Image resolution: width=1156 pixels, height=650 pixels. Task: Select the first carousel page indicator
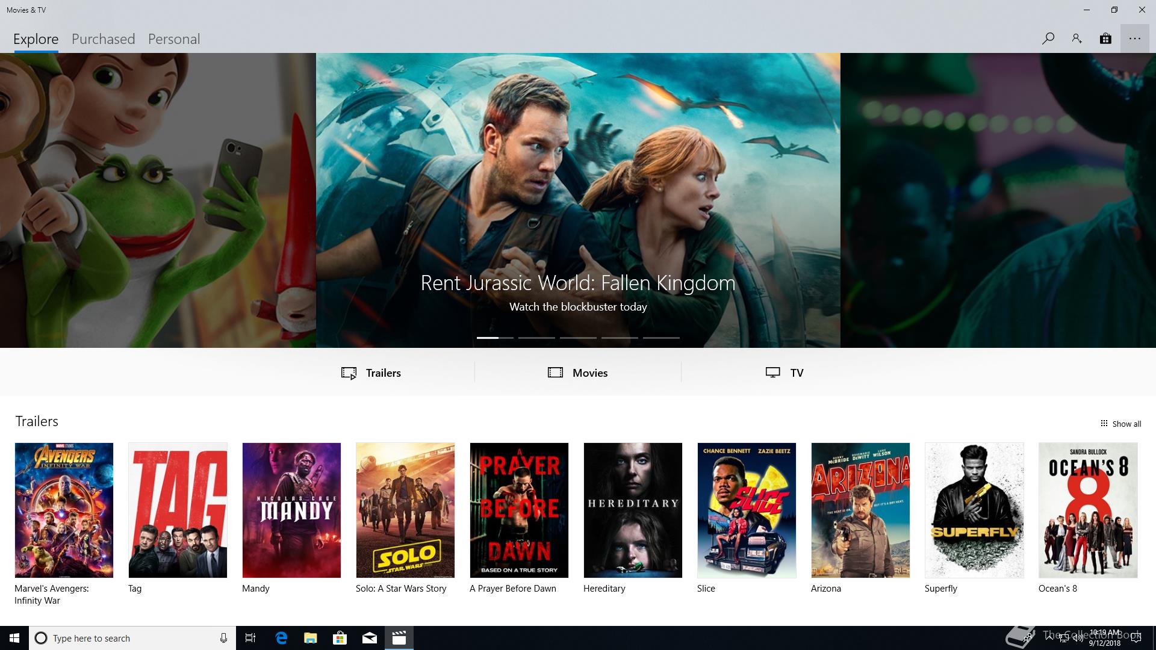pyautogui.click(x=495, y=338)
